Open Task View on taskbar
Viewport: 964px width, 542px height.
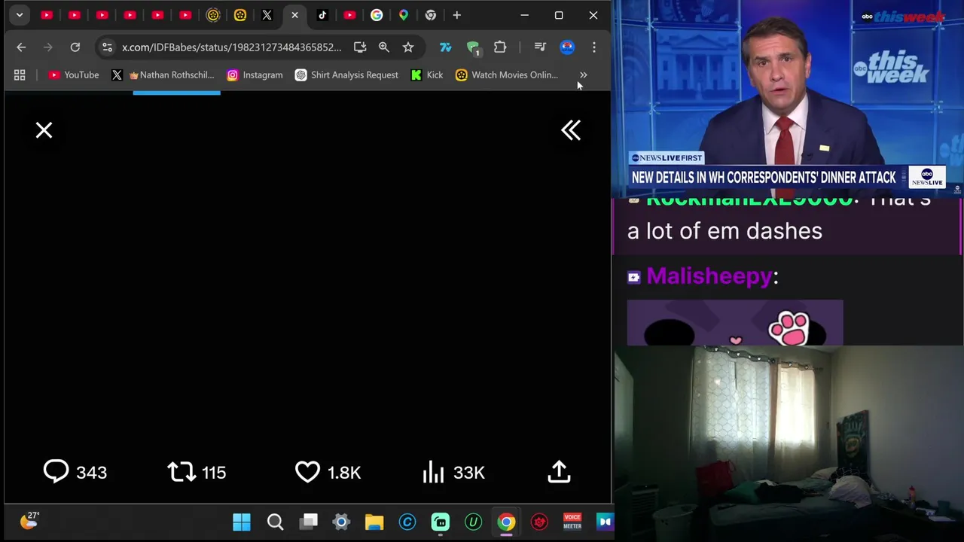coord(309,522)
